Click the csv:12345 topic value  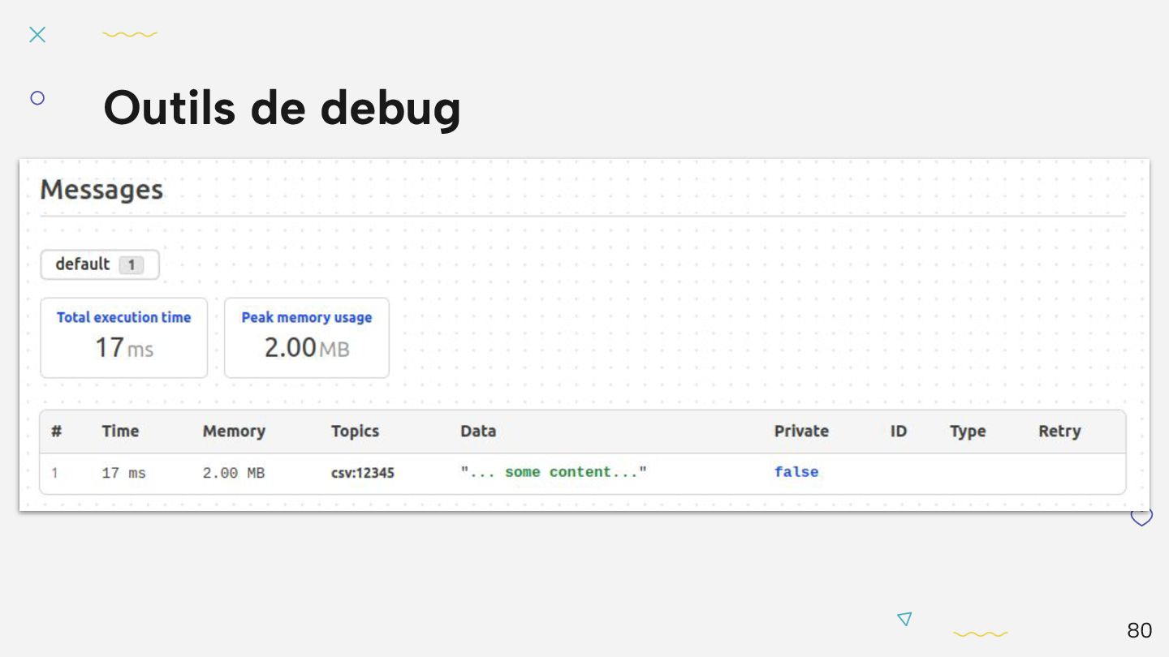(363, 473)
